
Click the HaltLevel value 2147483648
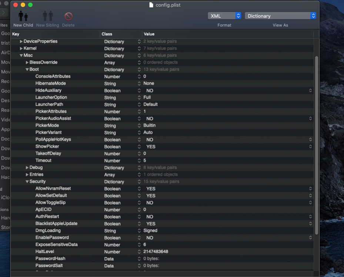pyautogui.click(x=156, y=252)
